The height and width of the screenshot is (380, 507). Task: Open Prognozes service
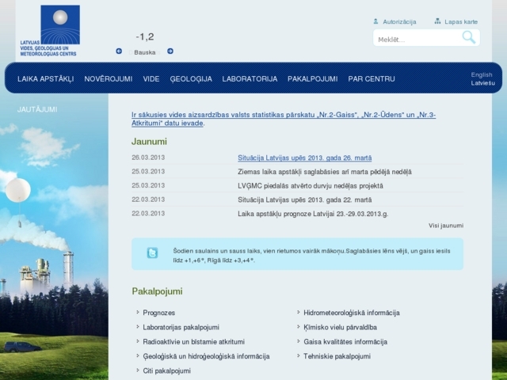(159, 313)
